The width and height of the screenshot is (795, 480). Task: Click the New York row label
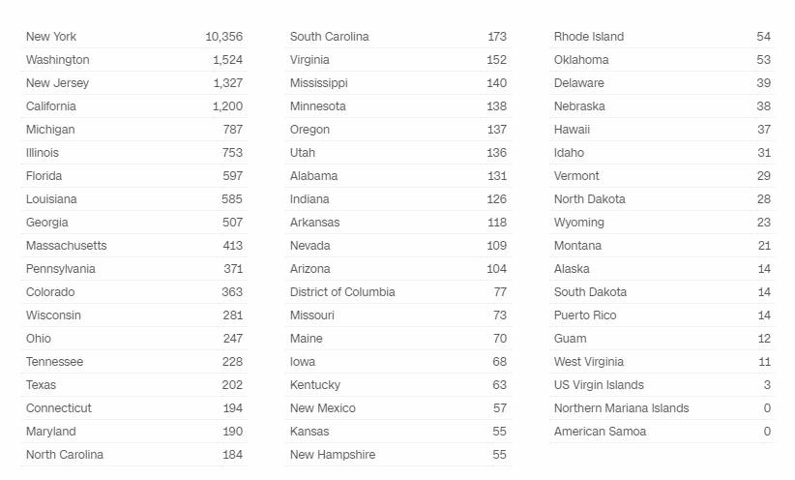[x=51, y=37]
